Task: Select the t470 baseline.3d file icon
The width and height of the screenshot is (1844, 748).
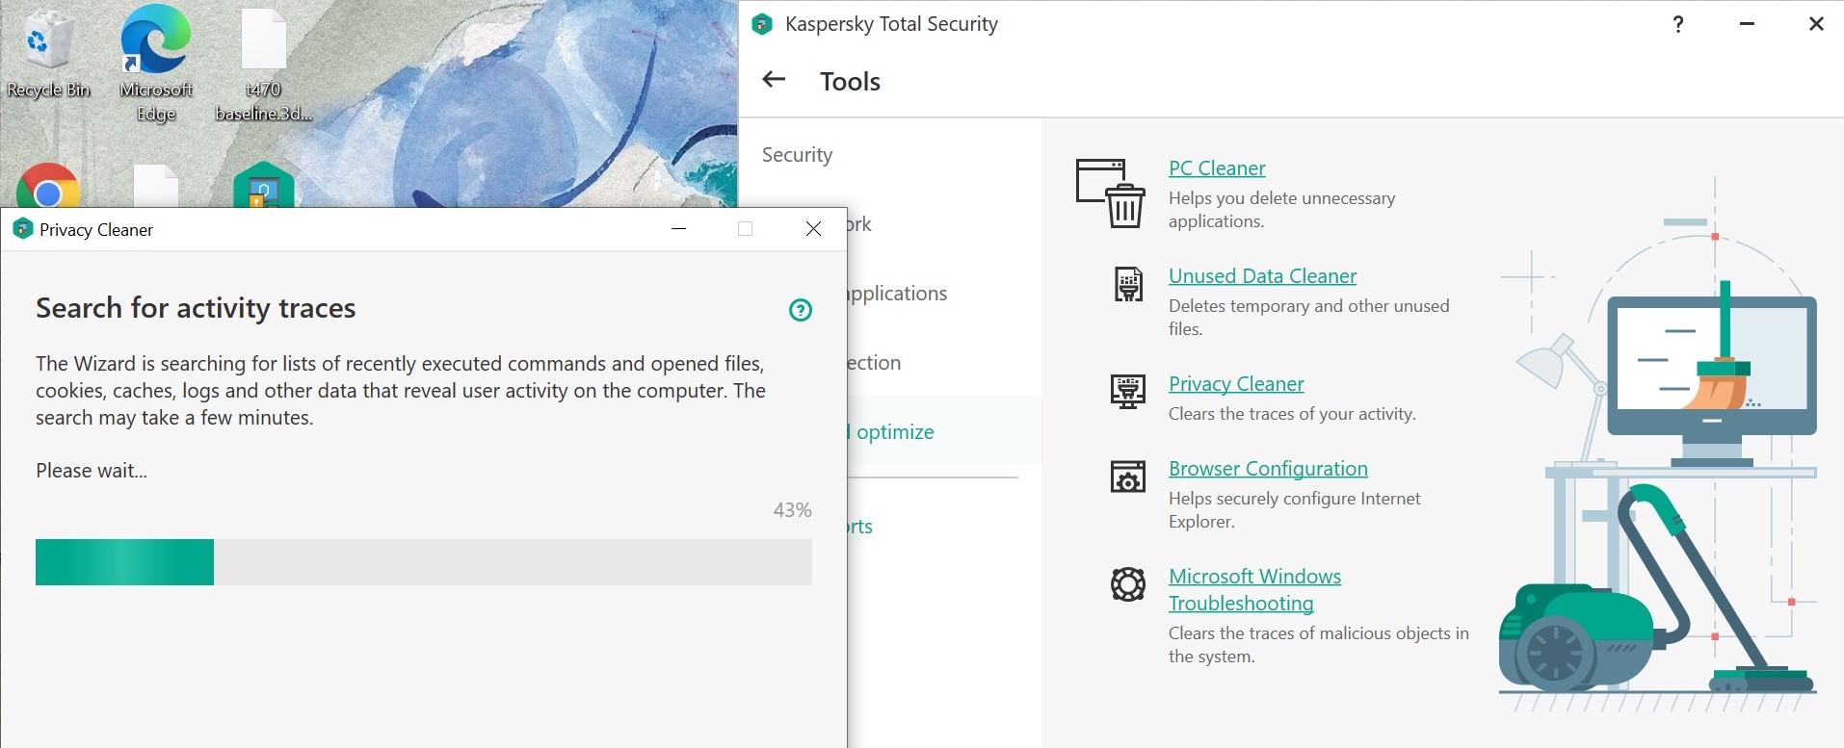Action: point(264,65)
